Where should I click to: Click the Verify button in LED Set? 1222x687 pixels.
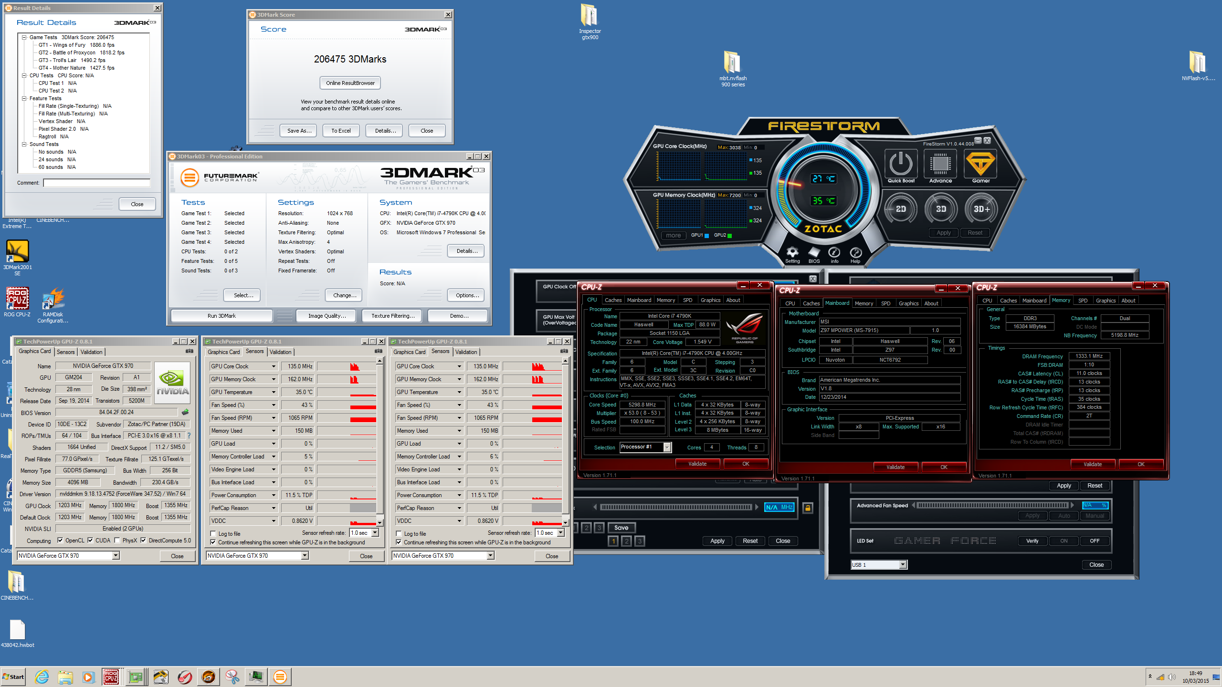click(x=1032, y=541)
